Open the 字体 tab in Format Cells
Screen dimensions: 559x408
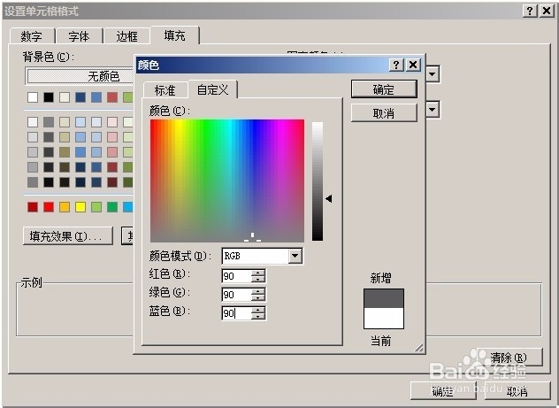79,36
